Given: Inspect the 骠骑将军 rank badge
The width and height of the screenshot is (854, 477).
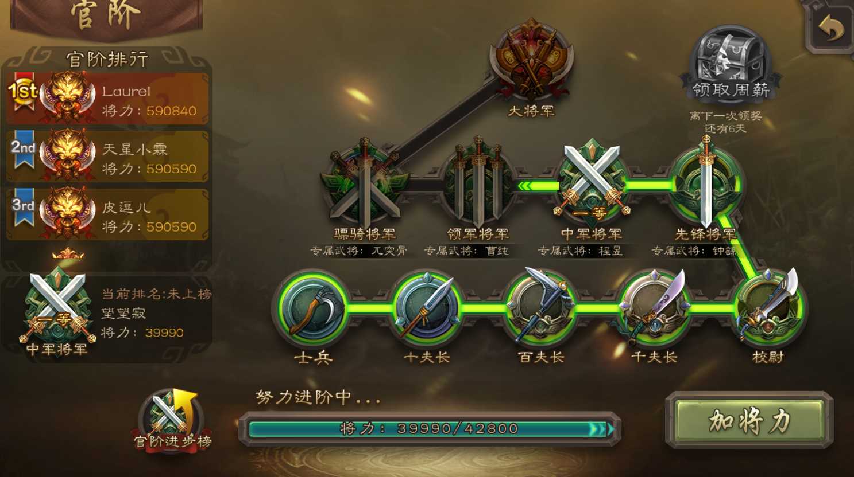Looking at the screenshot, I should [x=365, y=183].
